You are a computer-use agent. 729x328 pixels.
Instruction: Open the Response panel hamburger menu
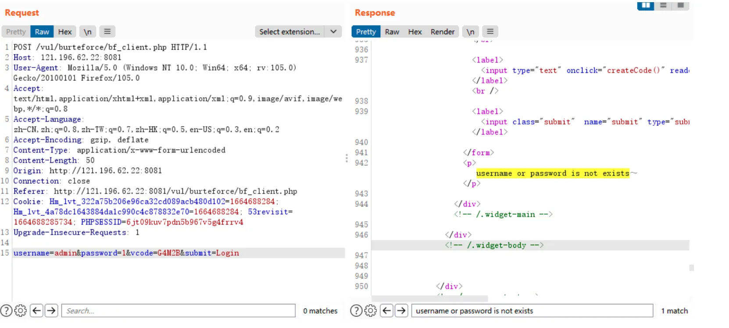pos(490,32)
